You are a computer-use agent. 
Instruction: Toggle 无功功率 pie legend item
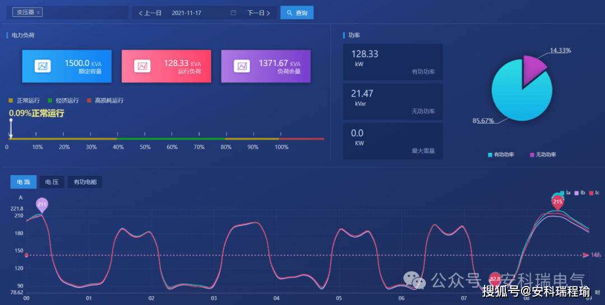pyautogui.click(x=543, y=154)
